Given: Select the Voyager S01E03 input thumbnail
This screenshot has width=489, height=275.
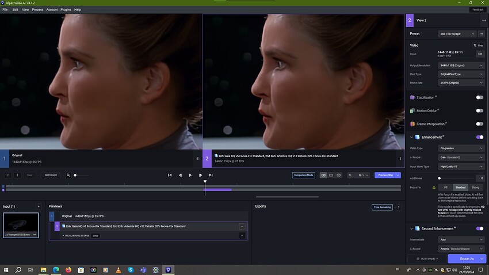Looking at the screenshot, I should tap(21, 223).
